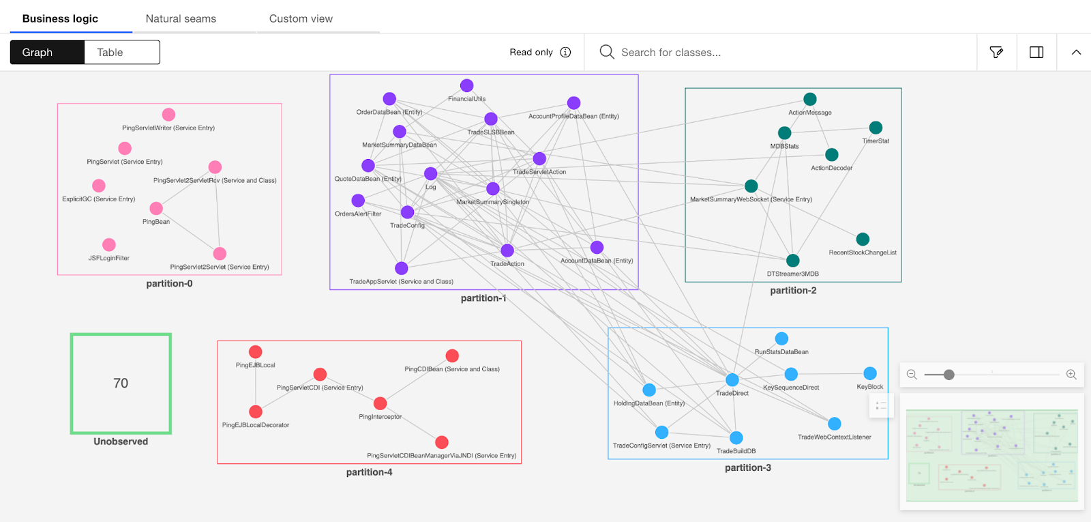
Task: Click the partition-3 label
Action: point(747,468)
